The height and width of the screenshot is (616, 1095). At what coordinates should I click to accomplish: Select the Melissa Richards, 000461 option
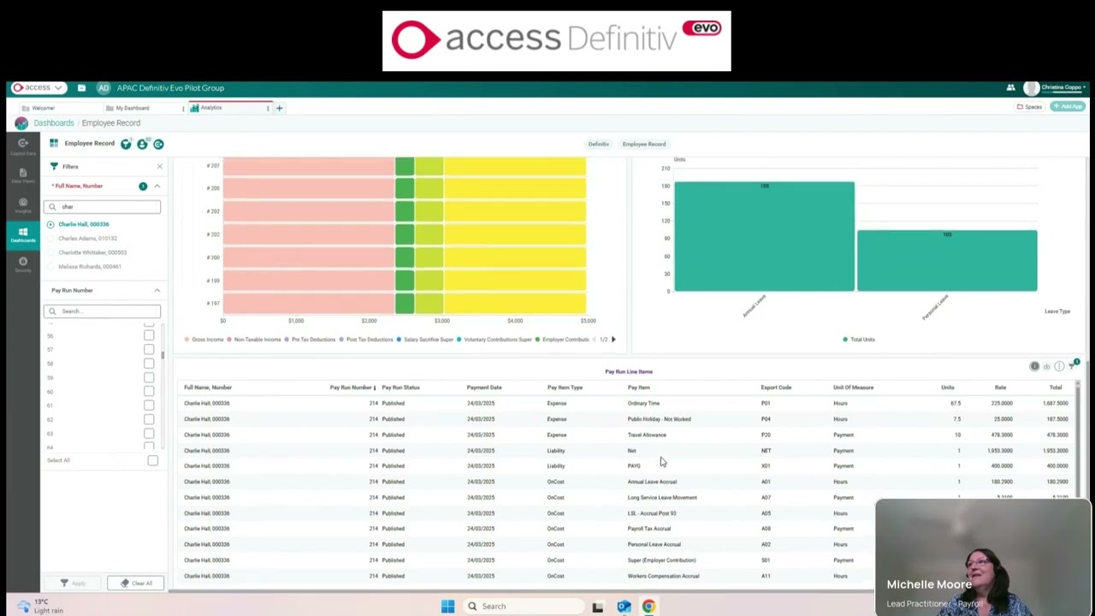[x=89, y=267]
